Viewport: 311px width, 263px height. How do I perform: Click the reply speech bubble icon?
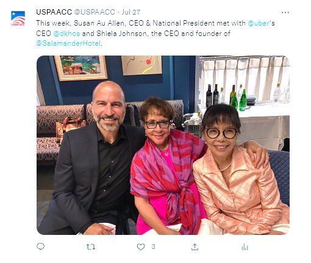tap(40, 247)
